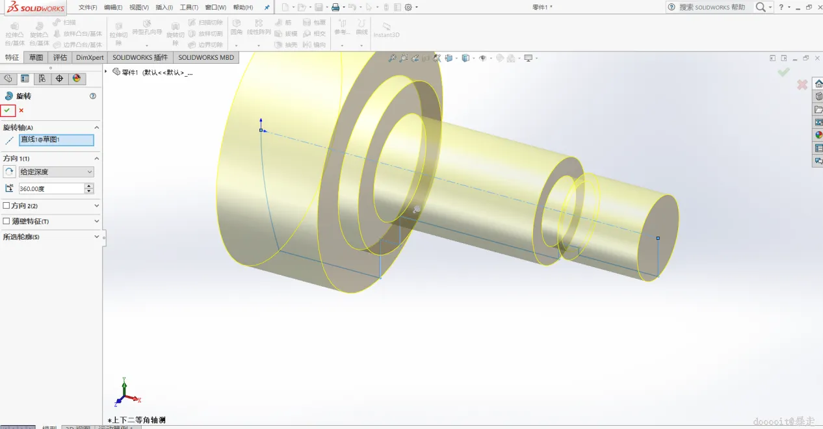Click the 360.00度 angle input field
Image resolution: width=823 pixels, height=429 pixels.
51,188
